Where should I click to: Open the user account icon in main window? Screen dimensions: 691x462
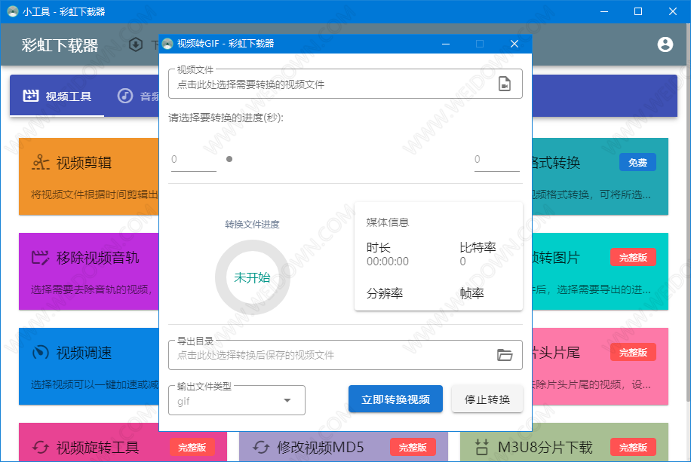(x=665, y=44)
